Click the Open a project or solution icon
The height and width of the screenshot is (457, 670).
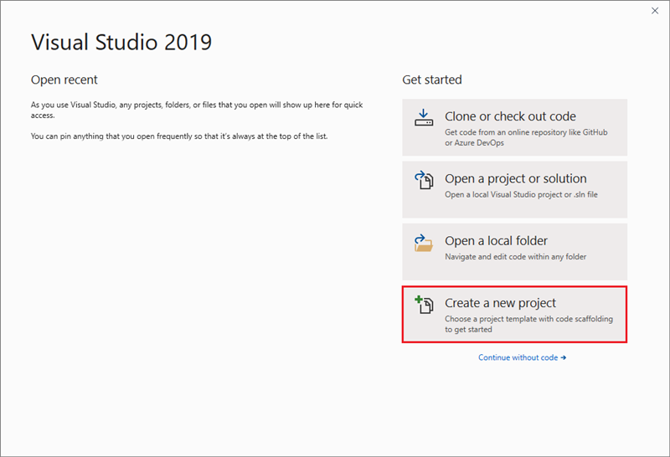tap(424, 179)
